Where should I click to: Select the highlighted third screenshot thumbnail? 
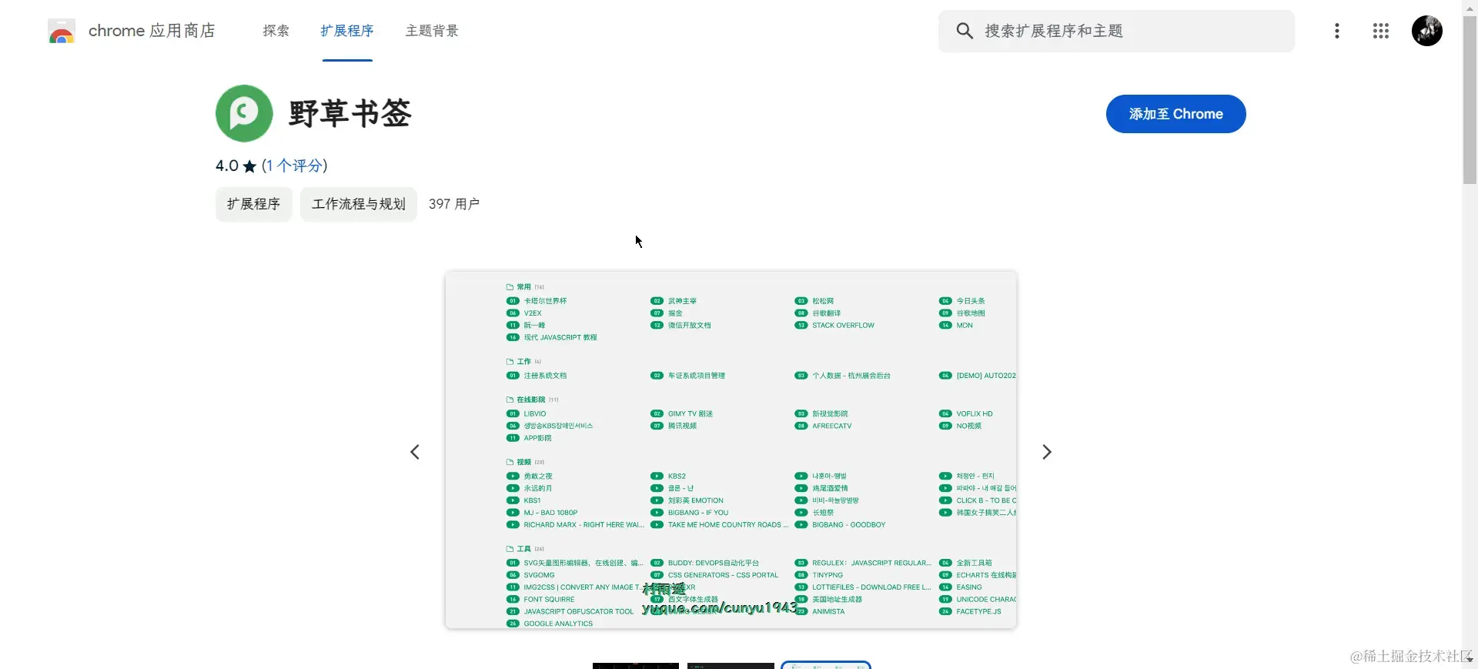(x=826, y=665)
